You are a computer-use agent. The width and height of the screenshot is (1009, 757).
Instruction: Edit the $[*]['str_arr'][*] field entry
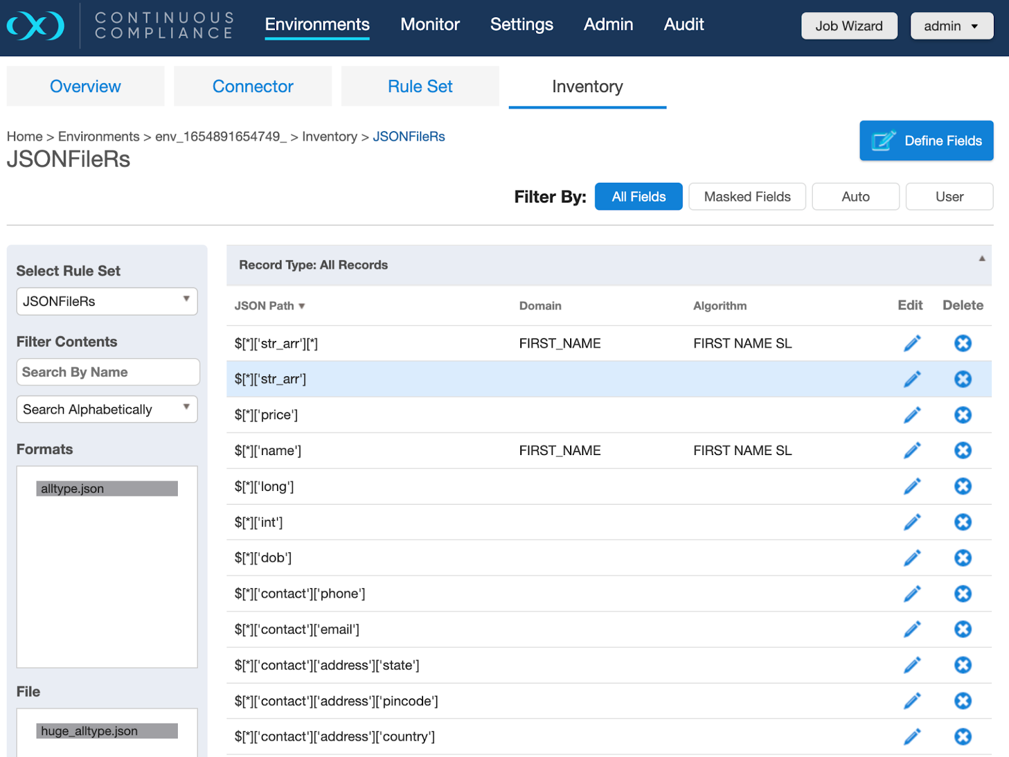[912, 344]
